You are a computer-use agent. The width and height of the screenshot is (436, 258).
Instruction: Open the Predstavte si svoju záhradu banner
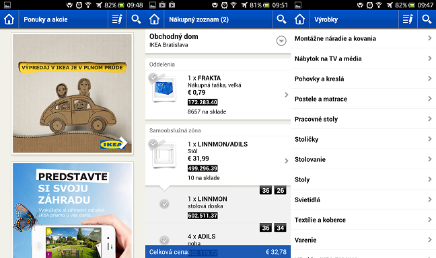72,210
